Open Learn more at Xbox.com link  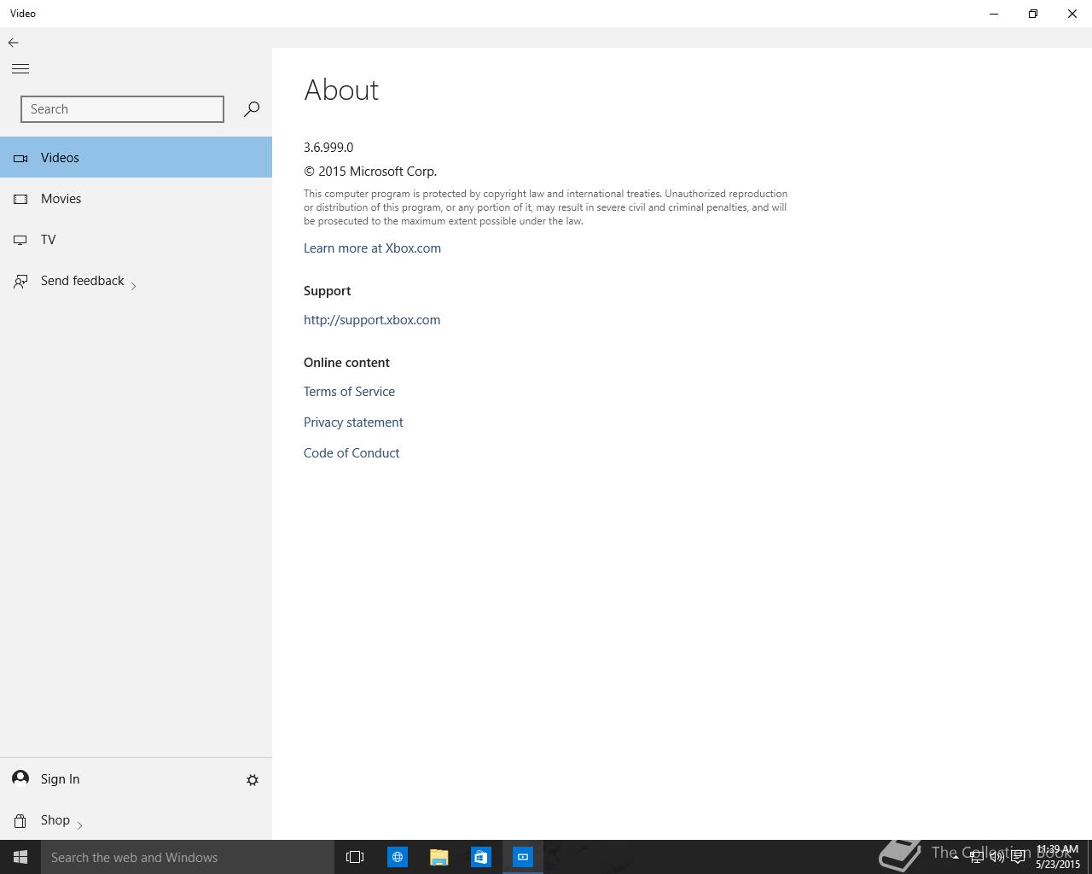(x=372, y=248)
